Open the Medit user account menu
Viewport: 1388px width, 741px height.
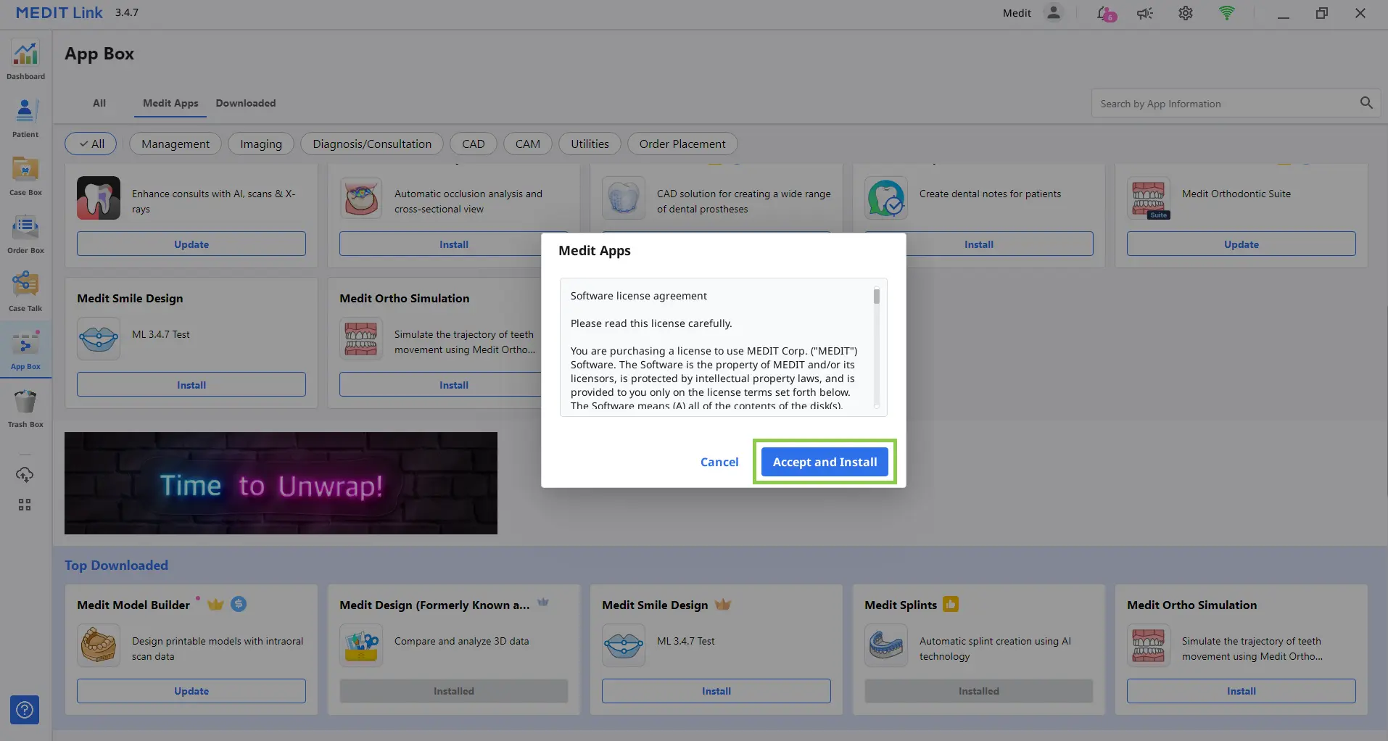coord(1053,13)
